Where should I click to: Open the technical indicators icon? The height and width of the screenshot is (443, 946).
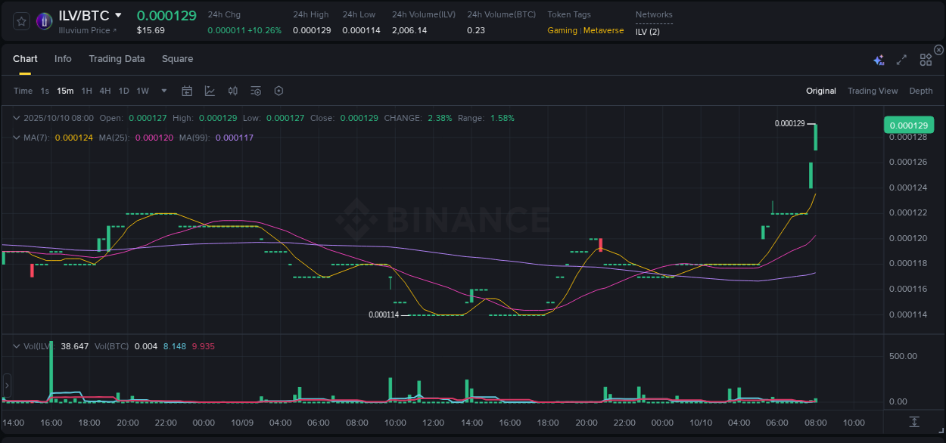(x=255, y=91)
